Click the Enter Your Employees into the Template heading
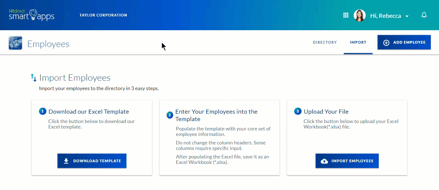Viewport: 439px width, 190px height. (216, 115)
